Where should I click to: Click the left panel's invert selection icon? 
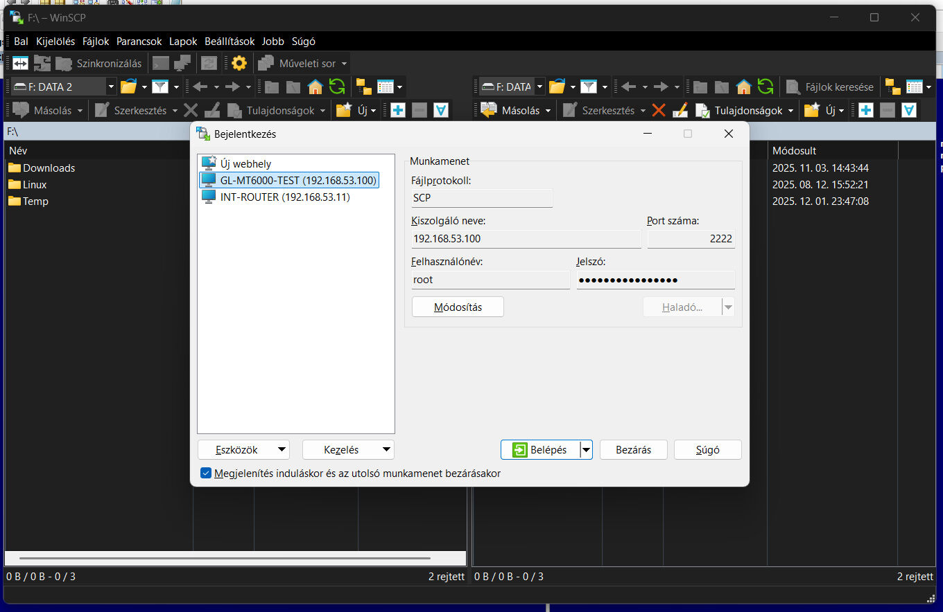tap(441, 111)
